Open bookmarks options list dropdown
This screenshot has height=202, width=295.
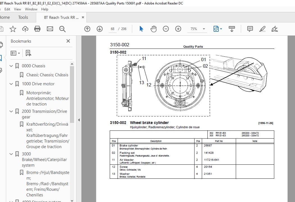coord(15,53)
